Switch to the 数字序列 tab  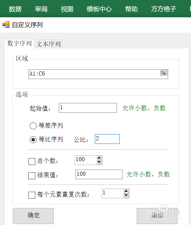point(19,43)
